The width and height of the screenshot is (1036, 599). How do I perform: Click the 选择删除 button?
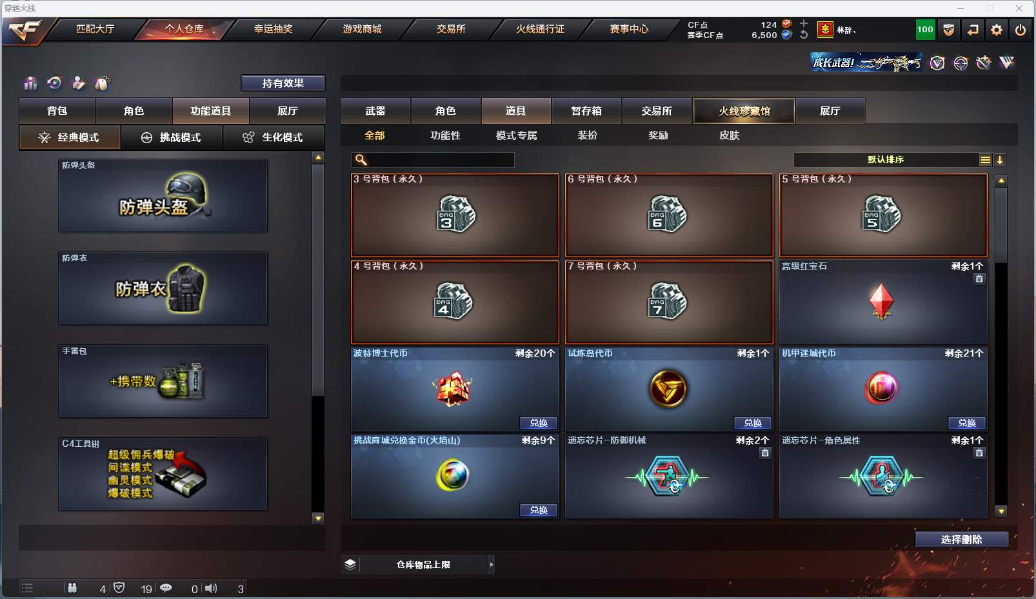click(961, 540)
